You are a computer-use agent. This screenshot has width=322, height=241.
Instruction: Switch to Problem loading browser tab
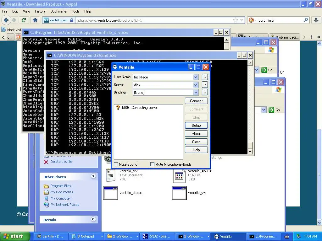point(285,37)
